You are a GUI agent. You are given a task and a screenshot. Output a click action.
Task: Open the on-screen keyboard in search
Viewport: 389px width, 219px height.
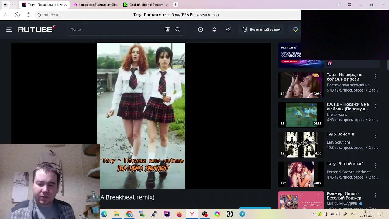point(167,30)
